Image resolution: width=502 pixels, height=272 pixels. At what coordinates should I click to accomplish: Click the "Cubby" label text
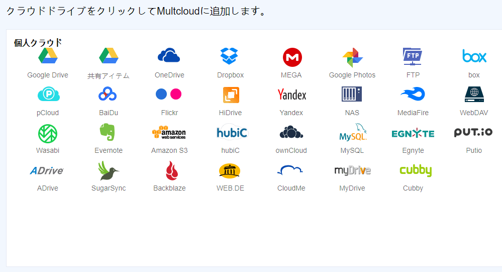(413, 188)
